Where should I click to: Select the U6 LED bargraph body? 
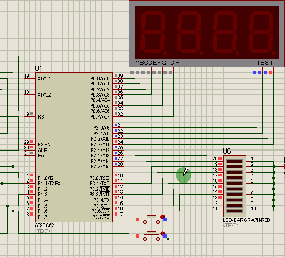coord(235,186)
